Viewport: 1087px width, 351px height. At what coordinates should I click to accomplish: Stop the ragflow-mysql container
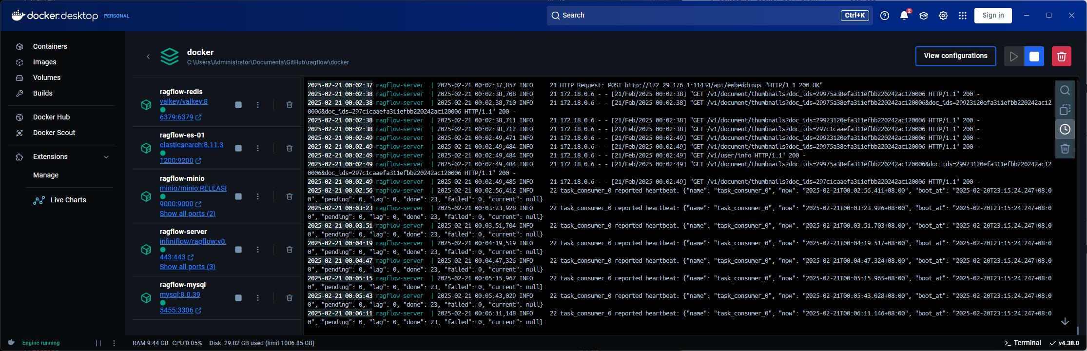click(238, 298)
